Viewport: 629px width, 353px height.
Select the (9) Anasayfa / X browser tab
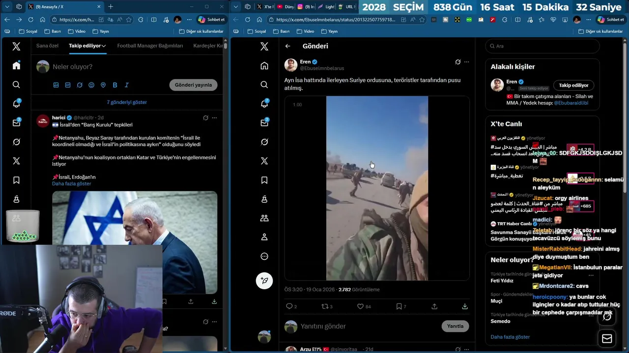click(65, 6)
